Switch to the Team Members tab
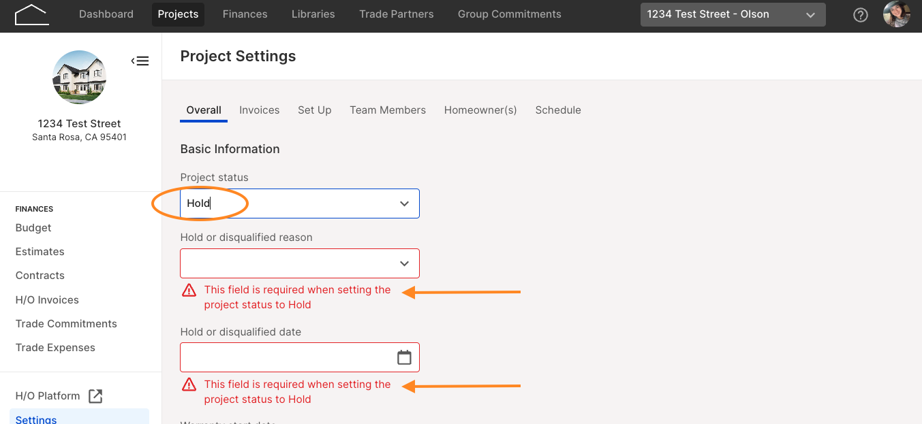 click(x=388, y=110)
